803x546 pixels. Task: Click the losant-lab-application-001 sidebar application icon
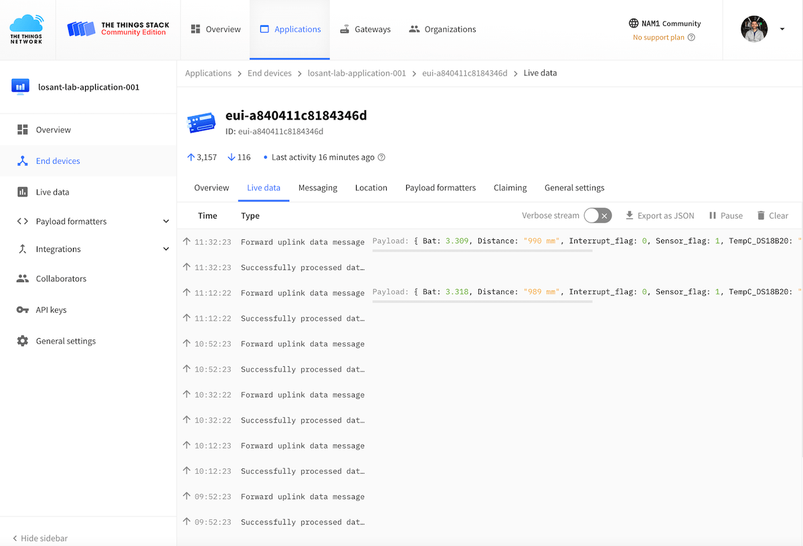[21, 87]
